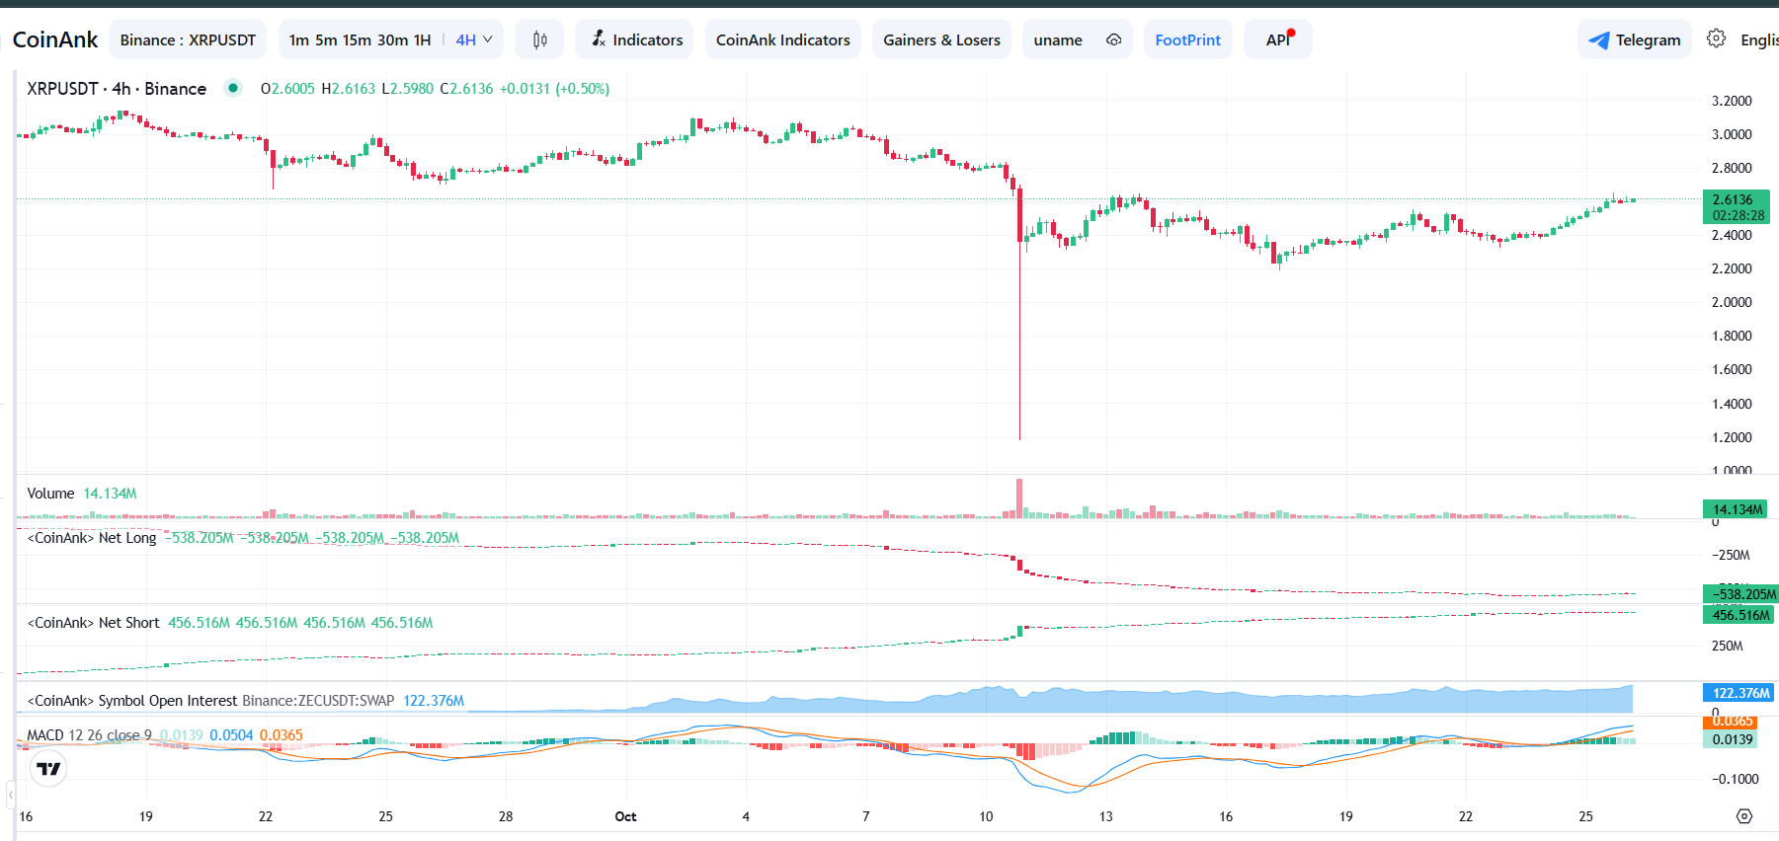Open the CoinAnk Indicators menu

pos(782,39)
